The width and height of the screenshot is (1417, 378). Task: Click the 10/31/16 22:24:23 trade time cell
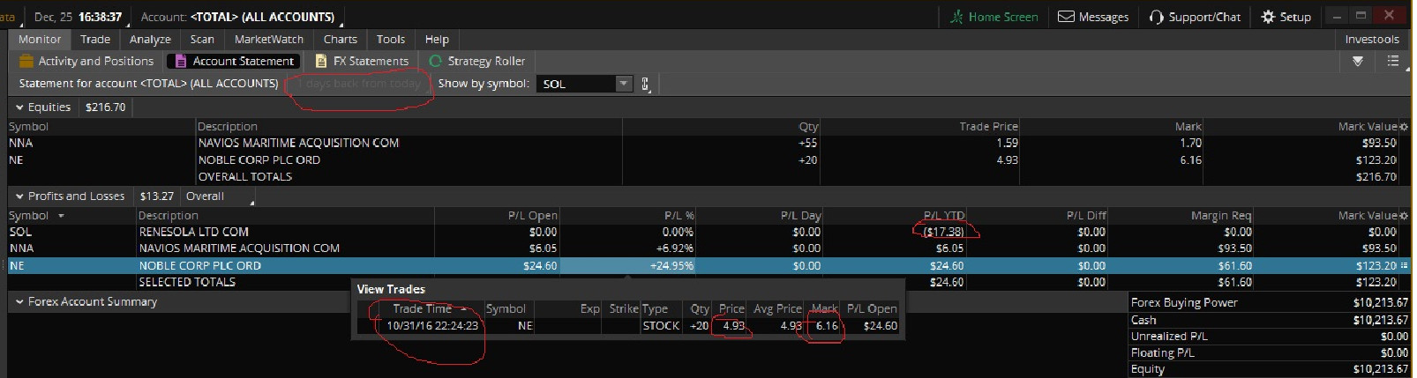432,325
